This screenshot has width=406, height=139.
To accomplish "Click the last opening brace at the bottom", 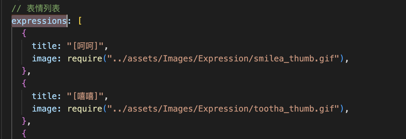I will coord(24,133).
